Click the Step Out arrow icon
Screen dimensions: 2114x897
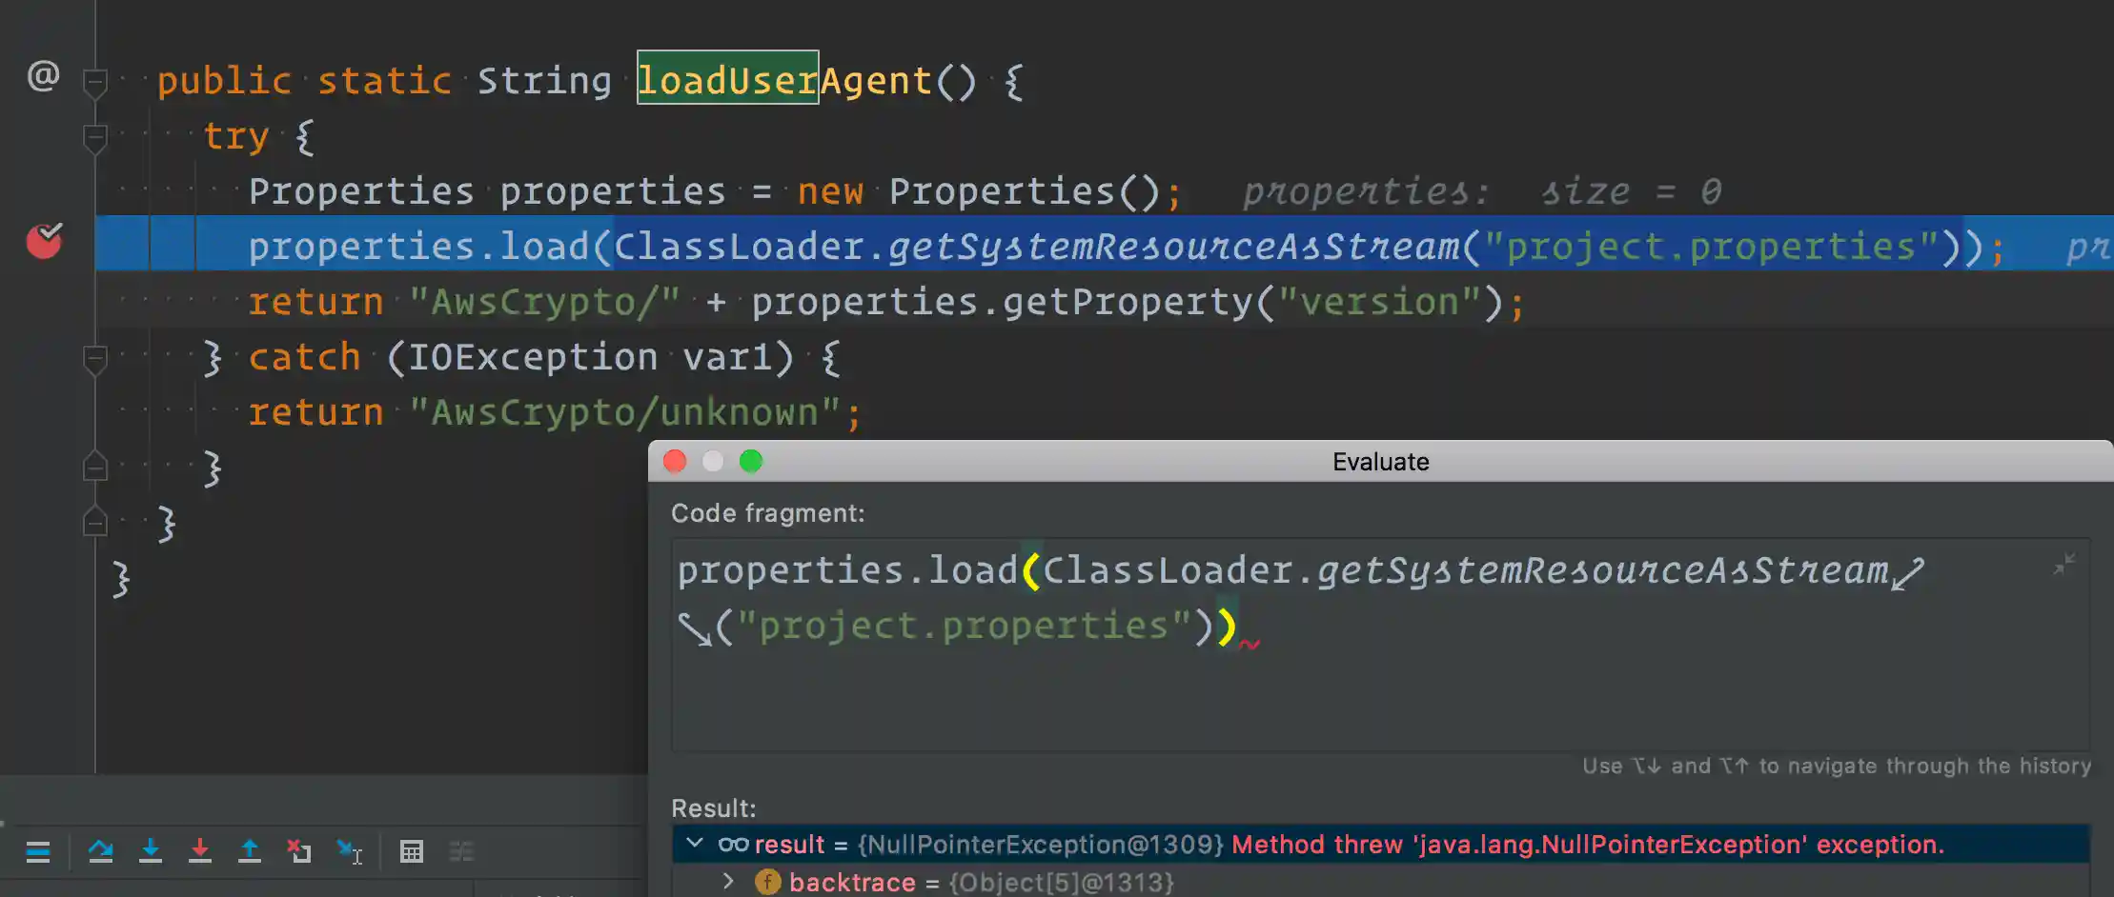[250, 851]
